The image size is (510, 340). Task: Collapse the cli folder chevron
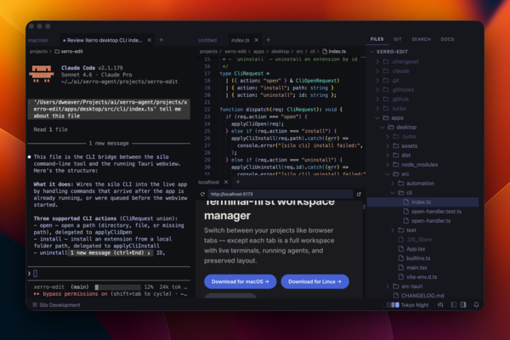[x=393, y=193]
